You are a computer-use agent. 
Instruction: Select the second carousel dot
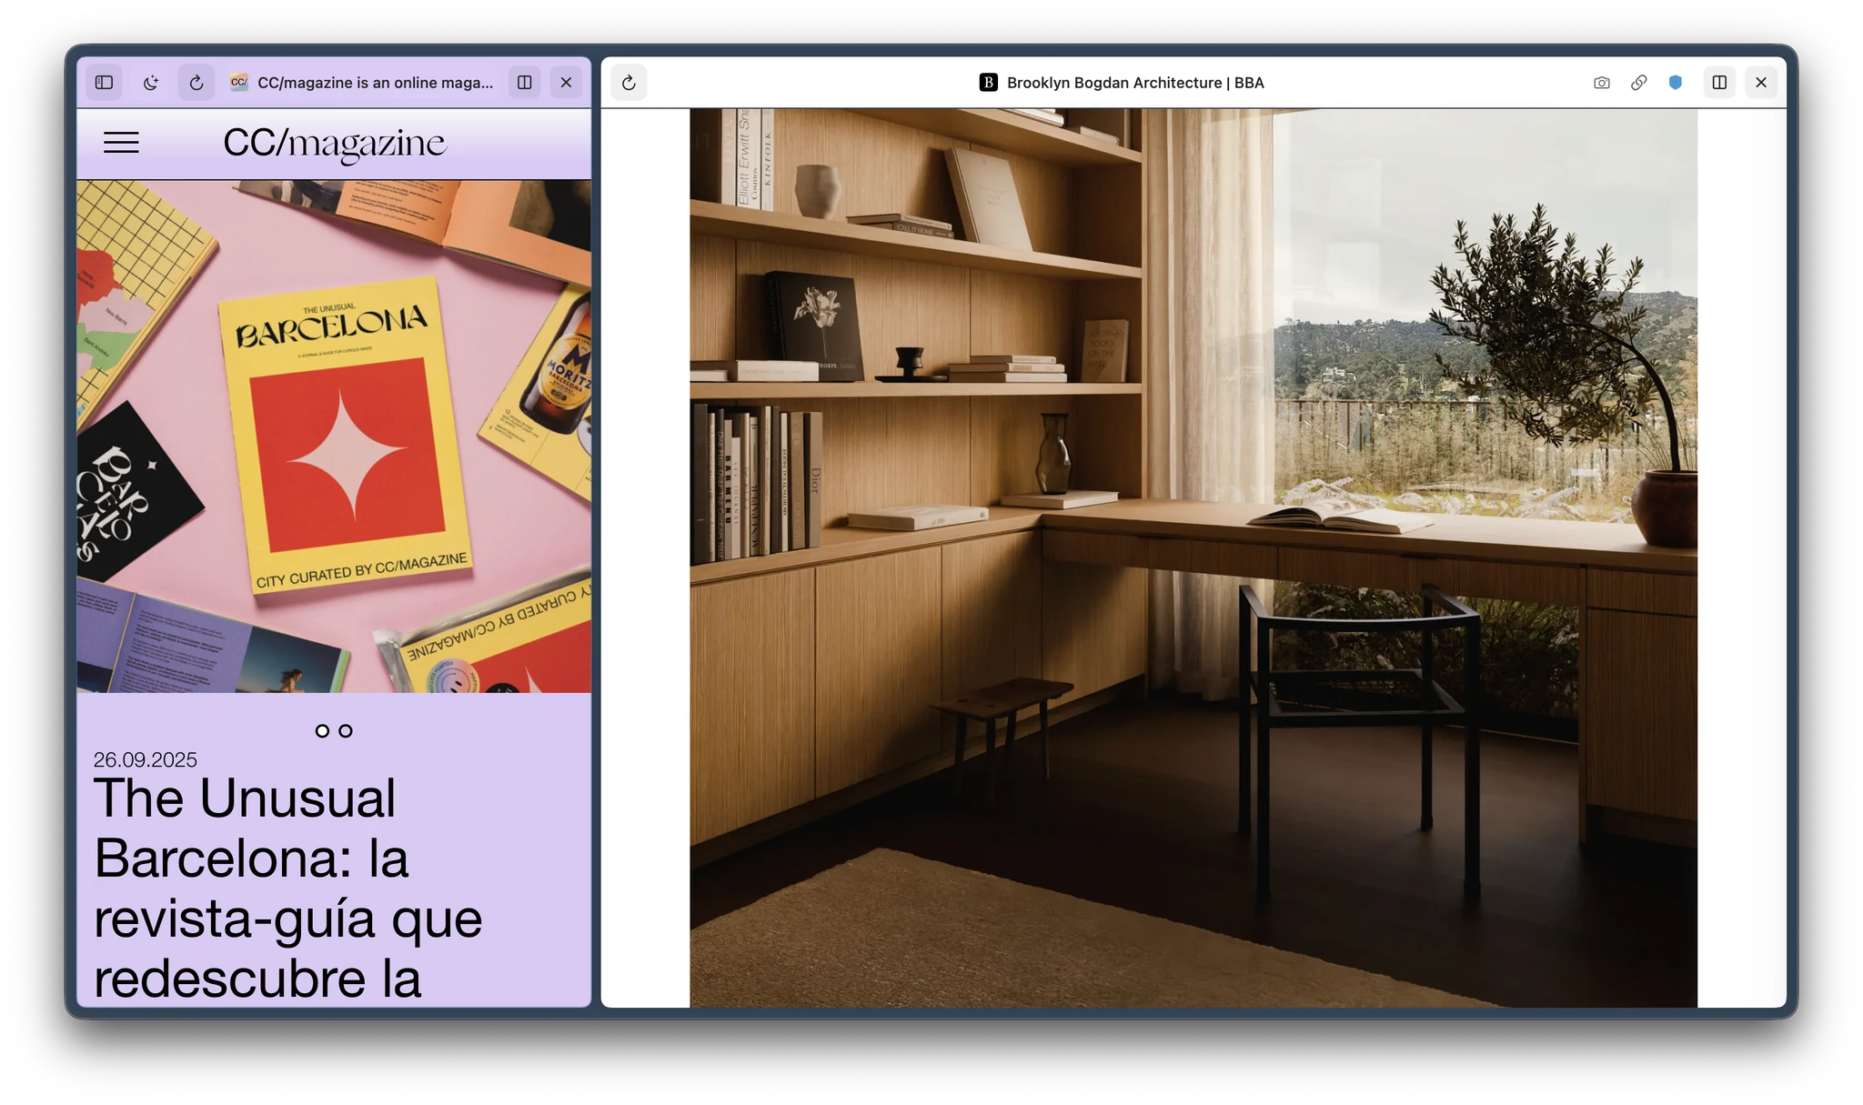pyautogui.click(x=346, y=730)
